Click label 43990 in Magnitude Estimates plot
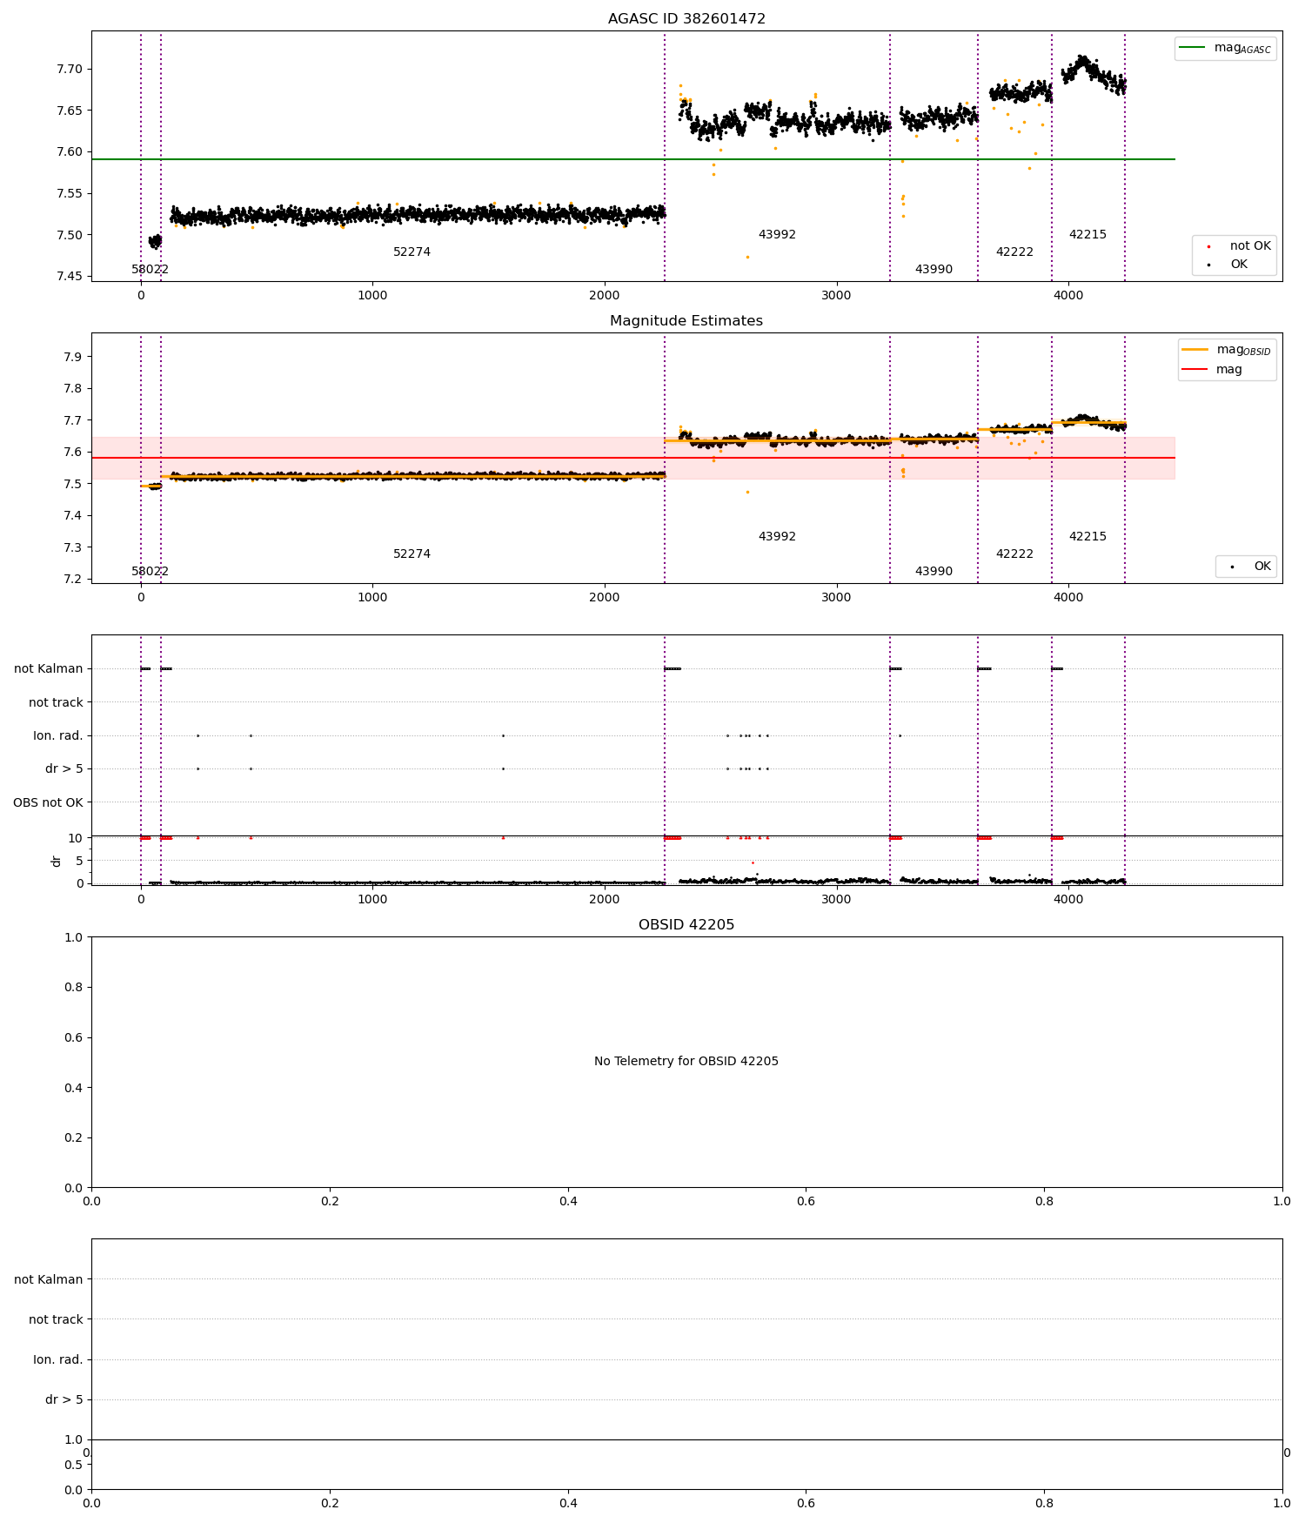Image resolution: width=1305 pixels, height=1523 pixels. (x=934, y=572)
